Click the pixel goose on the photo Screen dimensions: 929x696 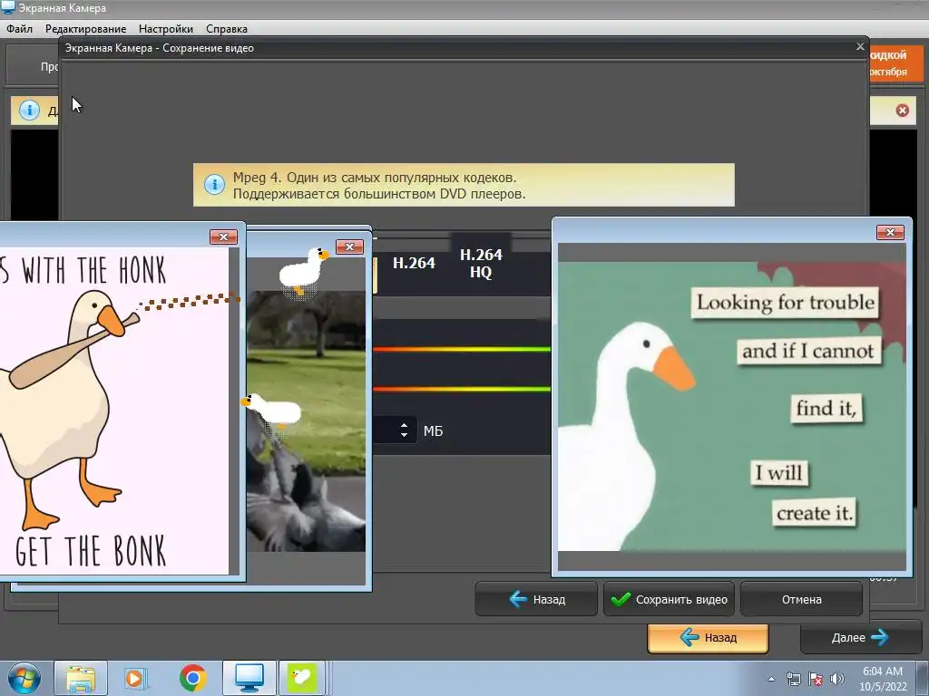coord(272,411)
